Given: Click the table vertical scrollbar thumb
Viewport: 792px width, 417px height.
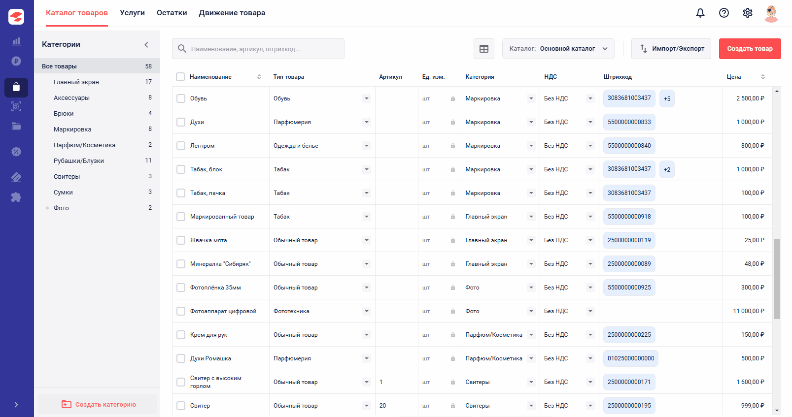Looking at the screenshot, I should point(777,279).
